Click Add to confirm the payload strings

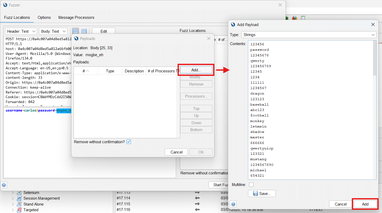point(365,204)
